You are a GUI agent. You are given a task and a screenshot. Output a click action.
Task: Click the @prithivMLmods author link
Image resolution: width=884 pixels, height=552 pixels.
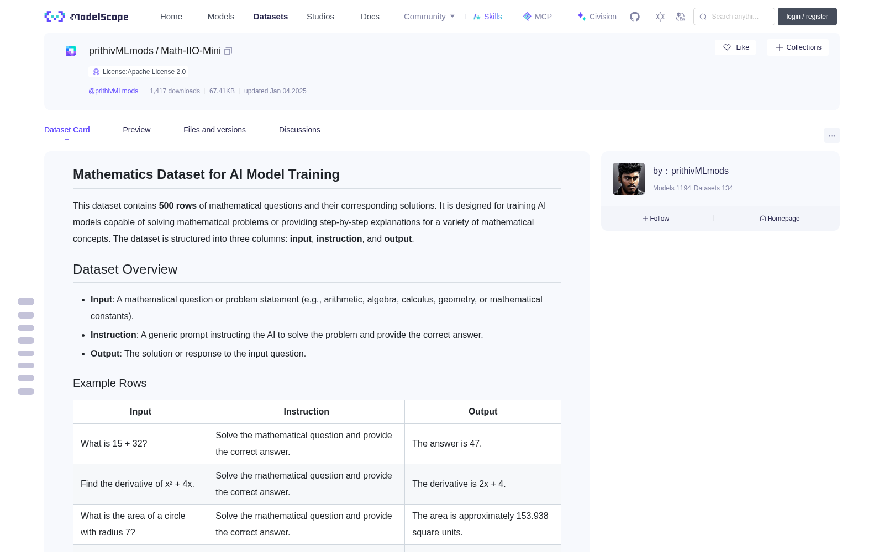(x=113, y=91)
